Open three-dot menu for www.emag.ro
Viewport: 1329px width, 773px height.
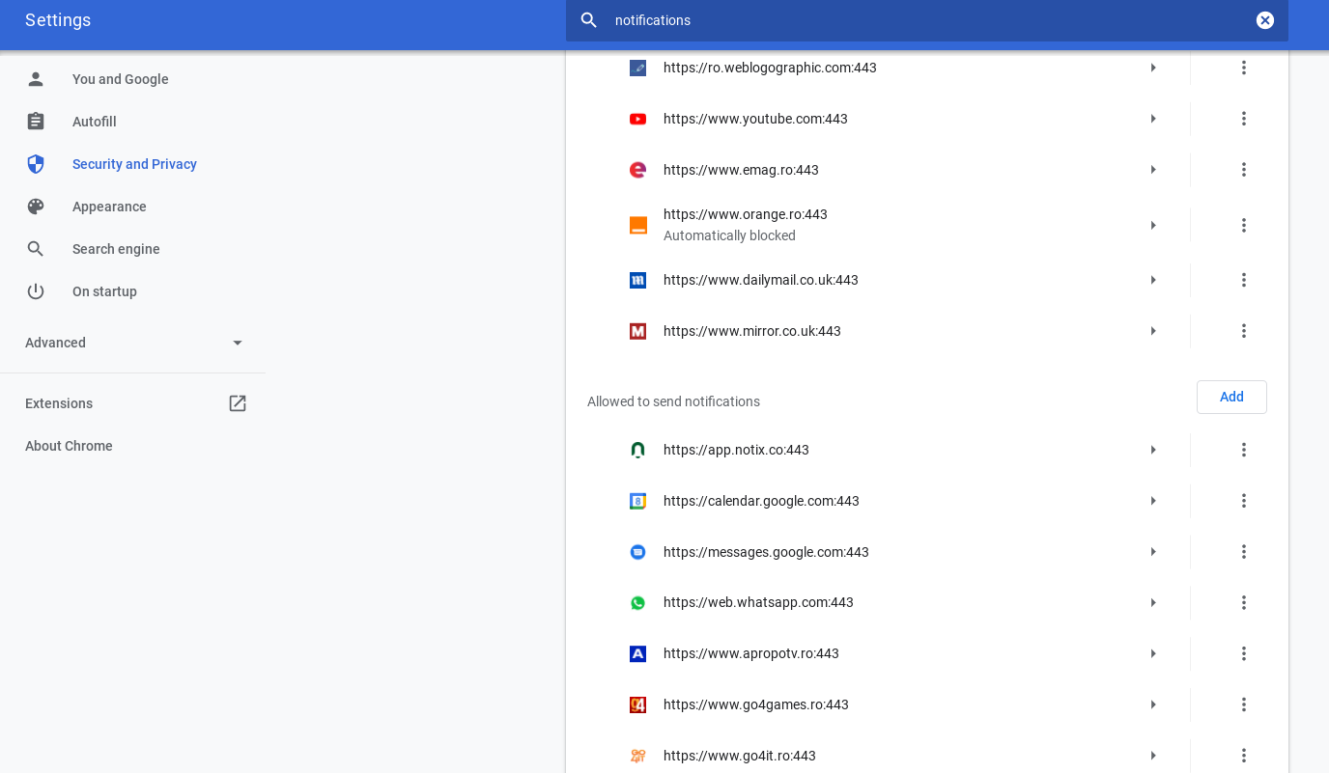click(x=1244, y=170)
